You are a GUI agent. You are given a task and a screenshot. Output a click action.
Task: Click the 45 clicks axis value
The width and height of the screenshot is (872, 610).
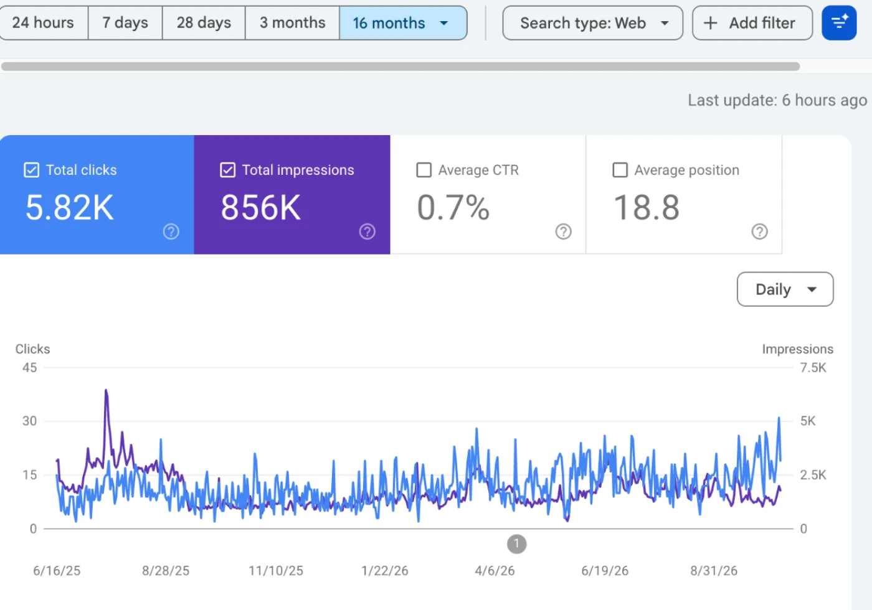click(x=29, y=368)
